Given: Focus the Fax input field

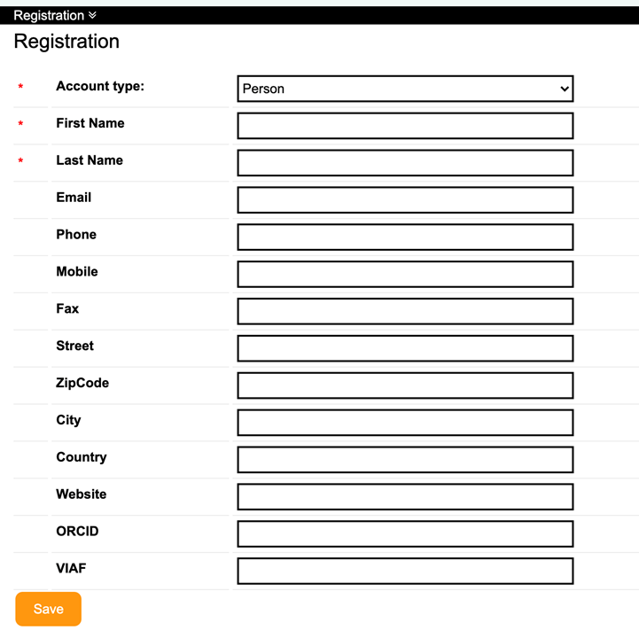Looking at the screenshot, I should click(405, 312).
